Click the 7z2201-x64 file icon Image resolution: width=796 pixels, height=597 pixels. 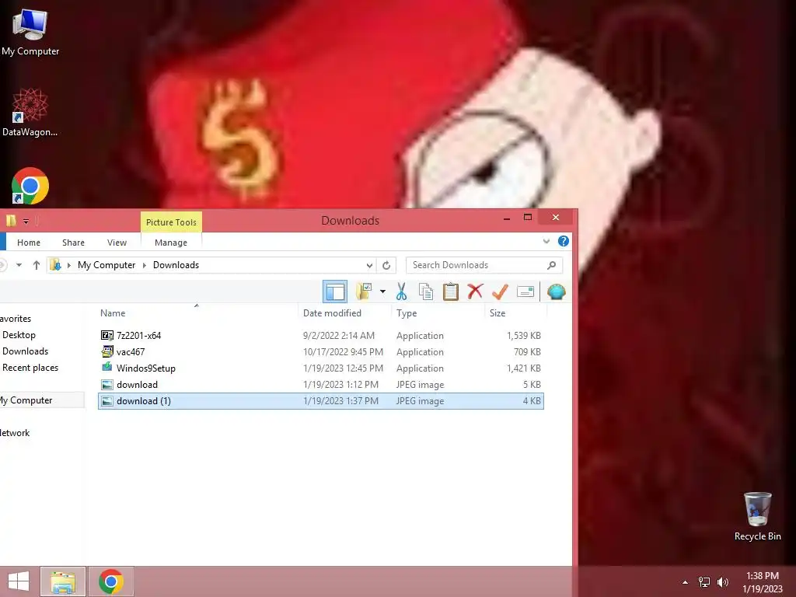coord(107,336)
